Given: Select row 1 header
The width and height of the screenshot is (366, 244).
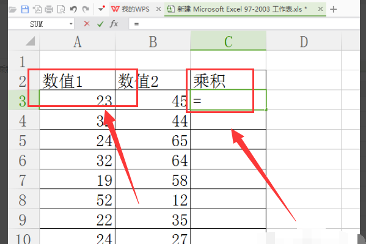Looking at the screenshot, I should click(x=24, y=61).
